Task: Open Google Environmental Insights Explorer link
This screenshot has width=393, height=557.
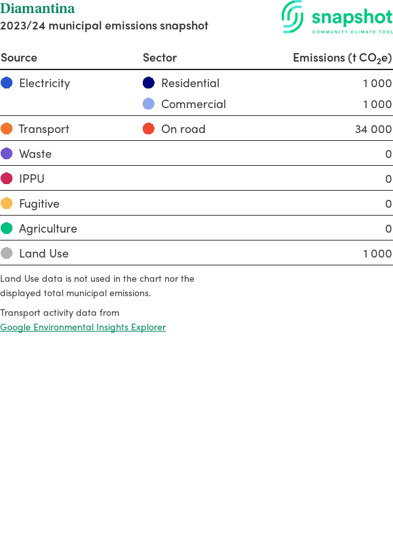Action: (x=83, y=327)
